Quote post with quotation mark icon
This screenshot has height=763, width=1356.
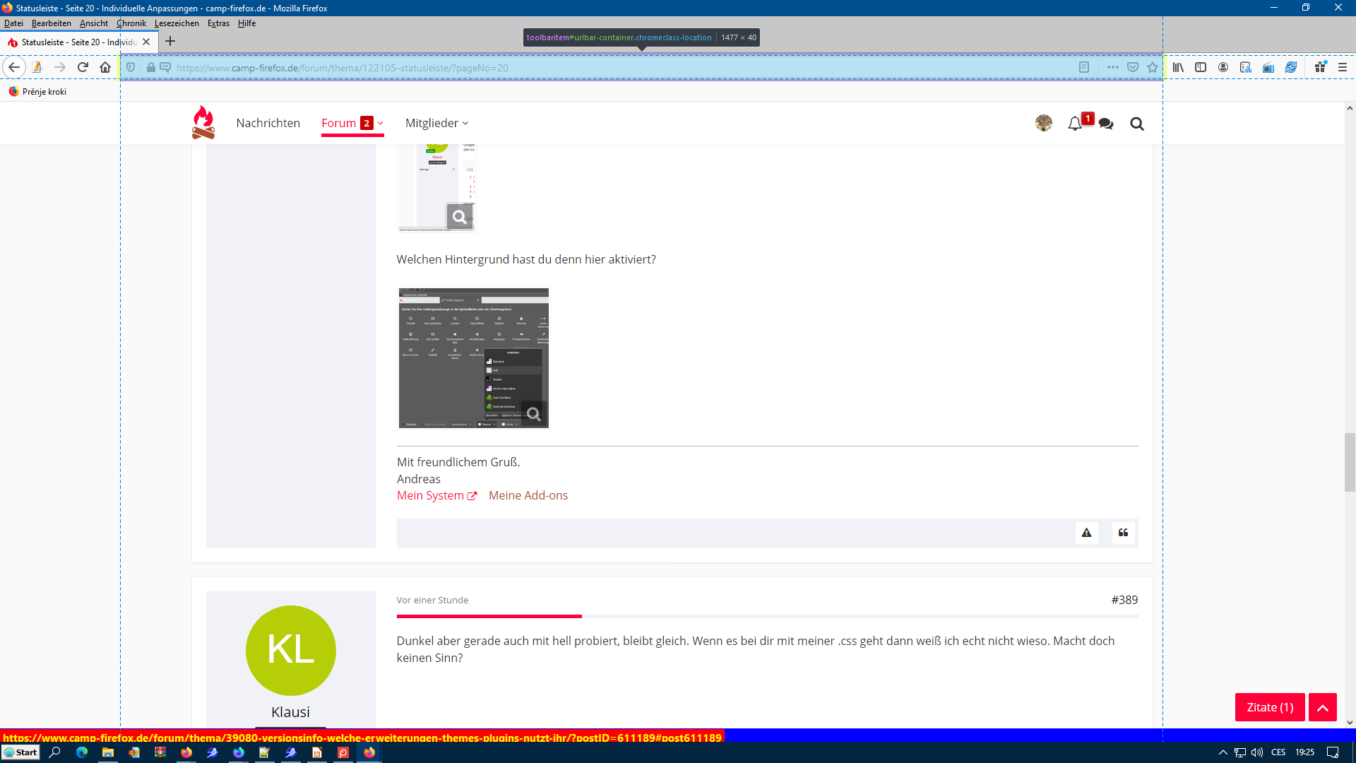[x=1123, y=533]
